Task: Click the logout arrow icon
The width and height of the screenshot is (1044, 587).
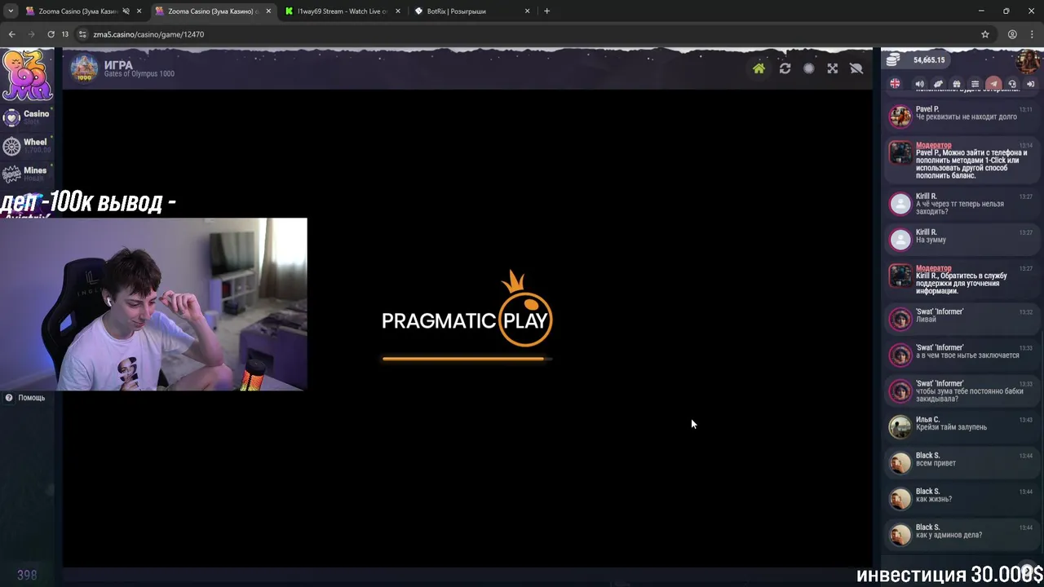Action: [1030, 84]
